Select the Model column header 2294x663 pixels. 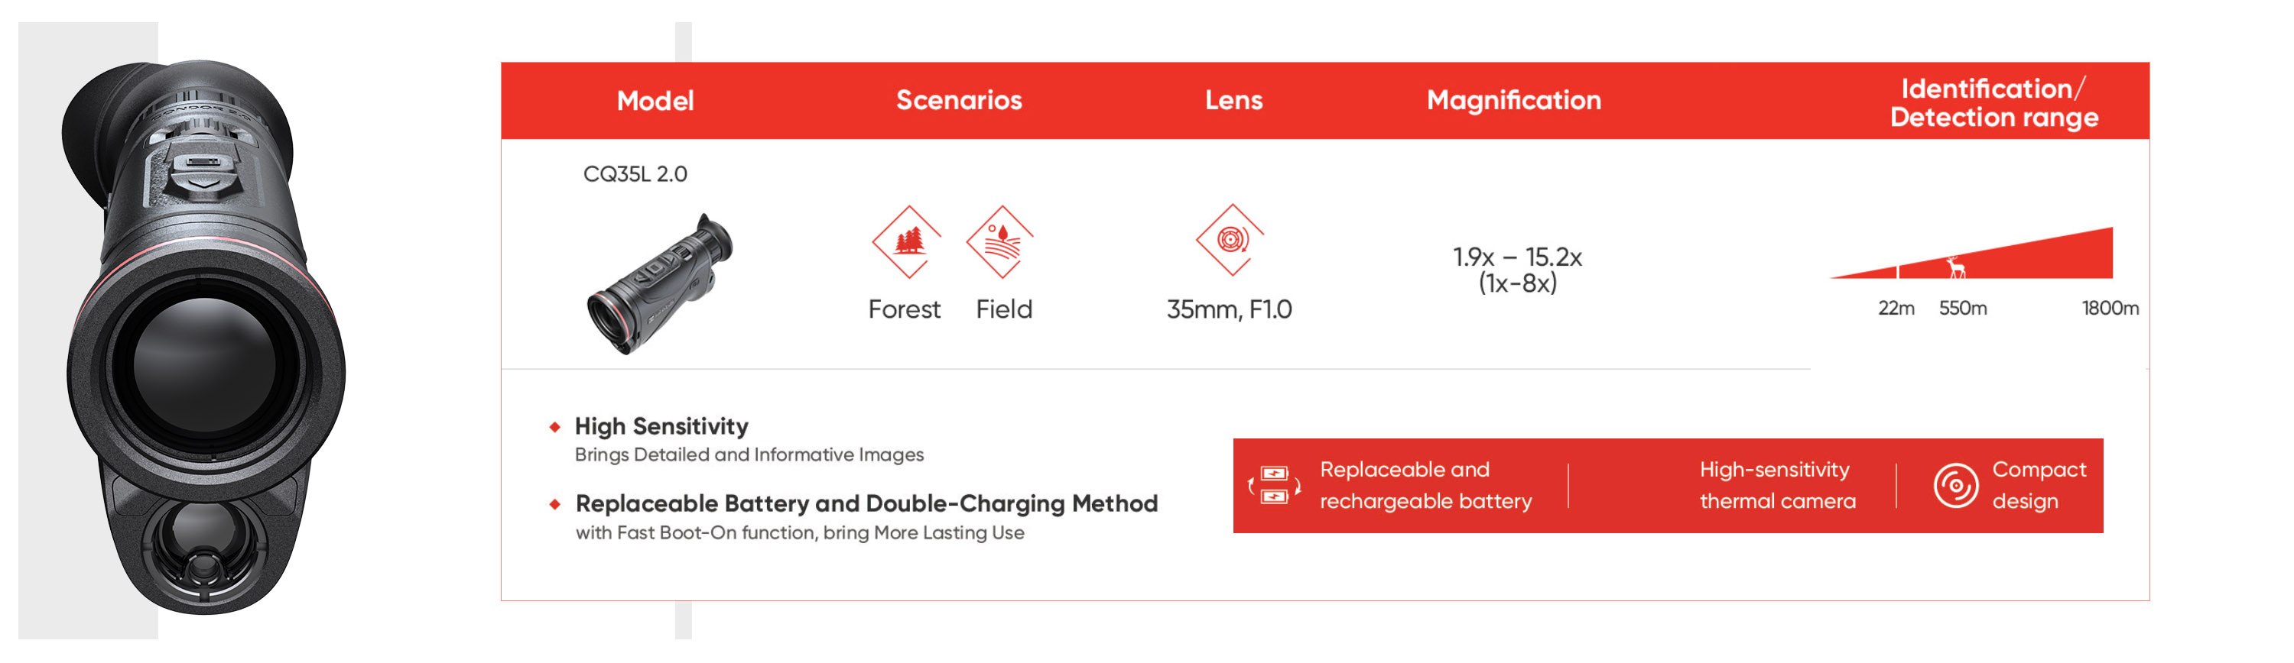click(655, 101)
